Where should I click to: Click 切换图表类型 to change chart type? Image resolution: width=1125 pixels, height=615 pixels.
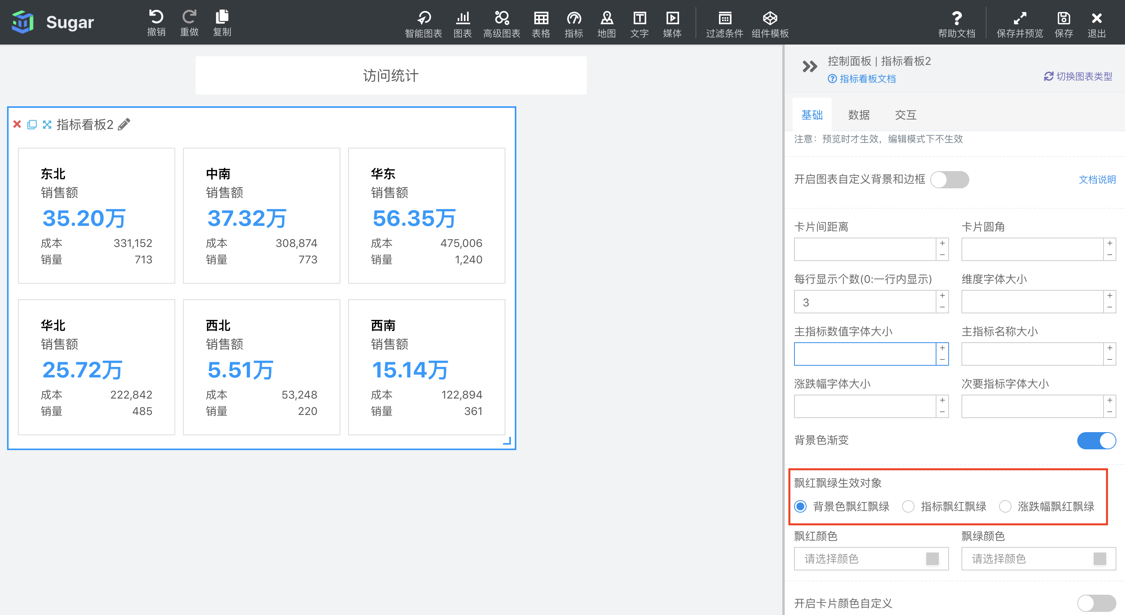[1078, 76]
